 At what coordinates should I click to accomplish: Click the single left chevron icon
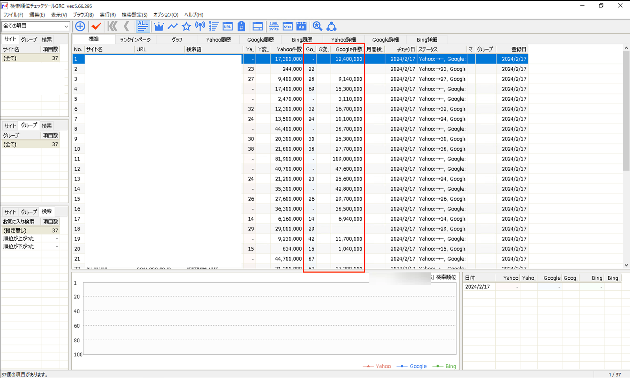pyautogui.click(x=126, y=26)
